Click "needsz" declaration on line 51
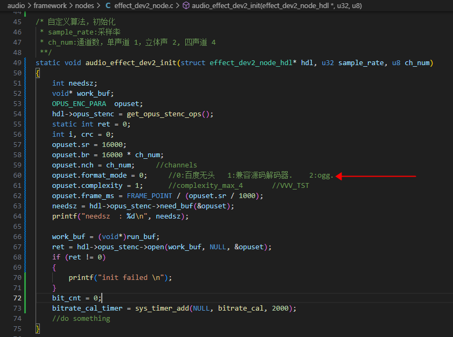This screenshot has height=337, width=453. 81,83
